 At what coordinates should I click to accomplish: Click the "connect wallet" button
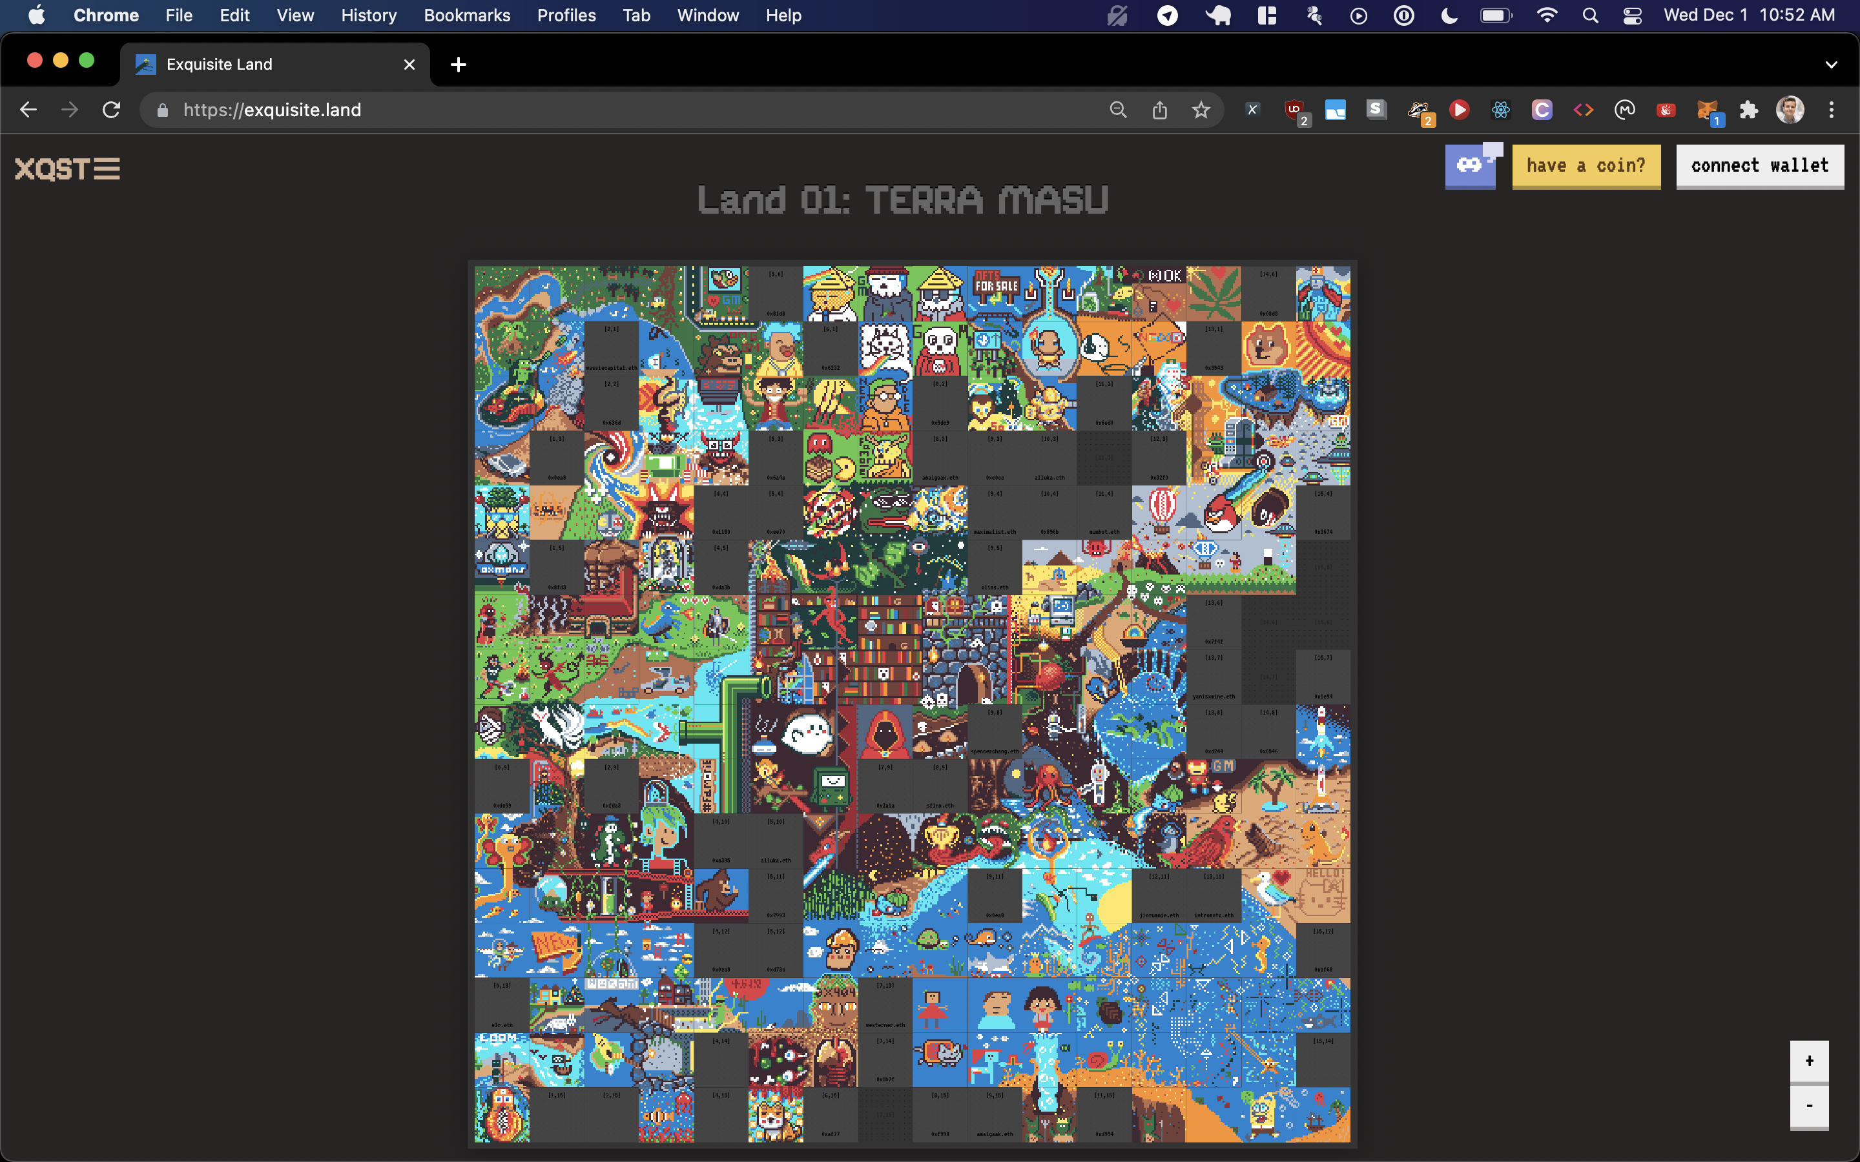click(x=1759, y=165)
